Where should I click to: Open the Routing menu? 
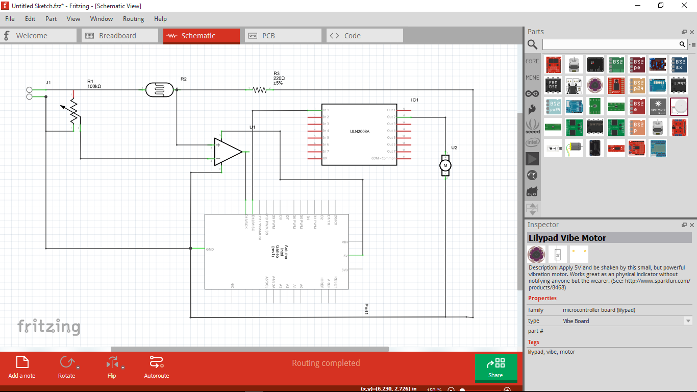133,18
